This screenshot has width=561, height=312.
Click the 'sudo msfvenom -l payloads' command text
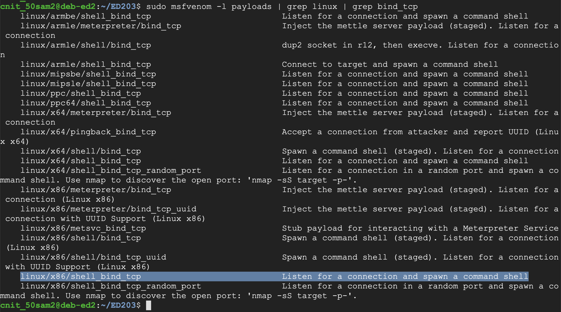[209, 7]
